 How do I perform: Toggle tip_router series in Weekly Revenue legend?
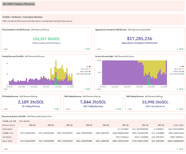tap(86, 69)
